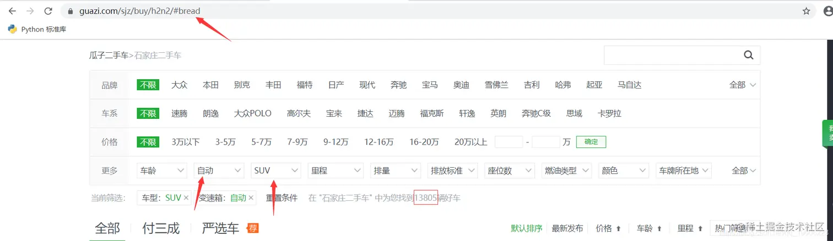Filter by brand 别克

[x=242, y=85]
